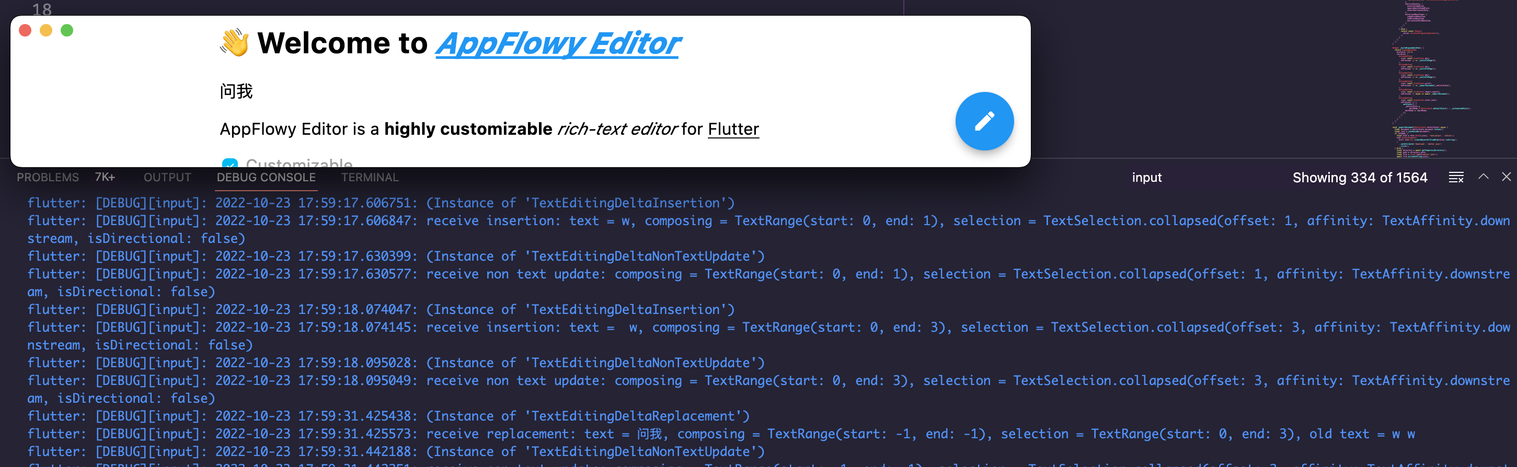Image resolution: width=1517 pixels, height=467 pixels.
Task: Switch to the OUTPUT tab
Action: click(x=167, y=177)
